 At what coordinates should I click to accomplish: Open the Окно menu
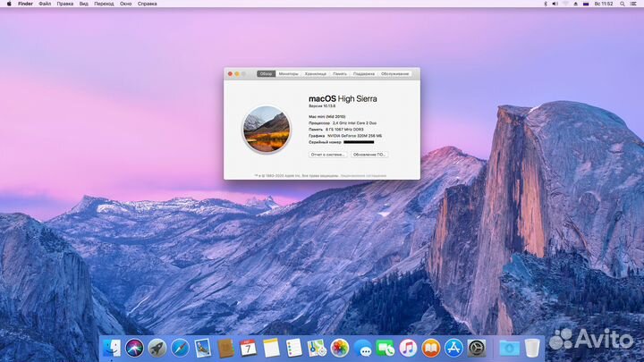126,4
